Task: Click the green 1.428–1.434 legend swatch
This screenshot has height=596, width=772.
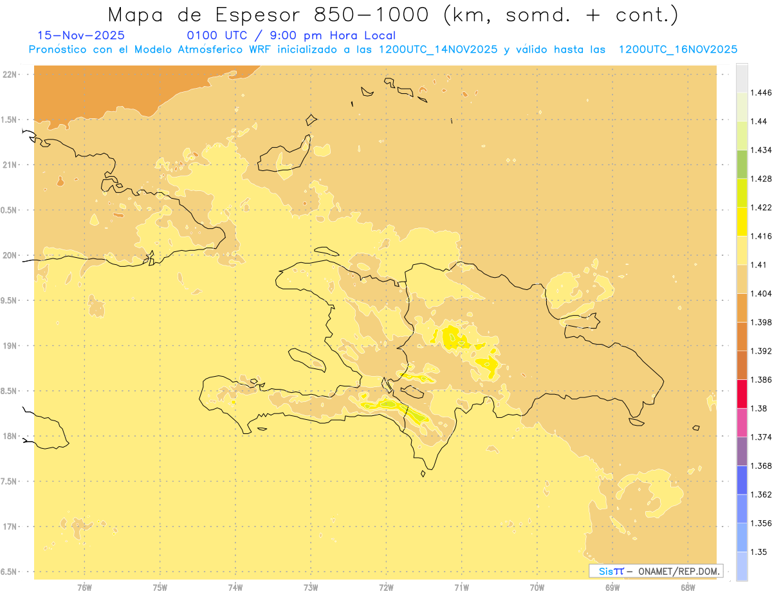Action: click(x=742, y=164)
